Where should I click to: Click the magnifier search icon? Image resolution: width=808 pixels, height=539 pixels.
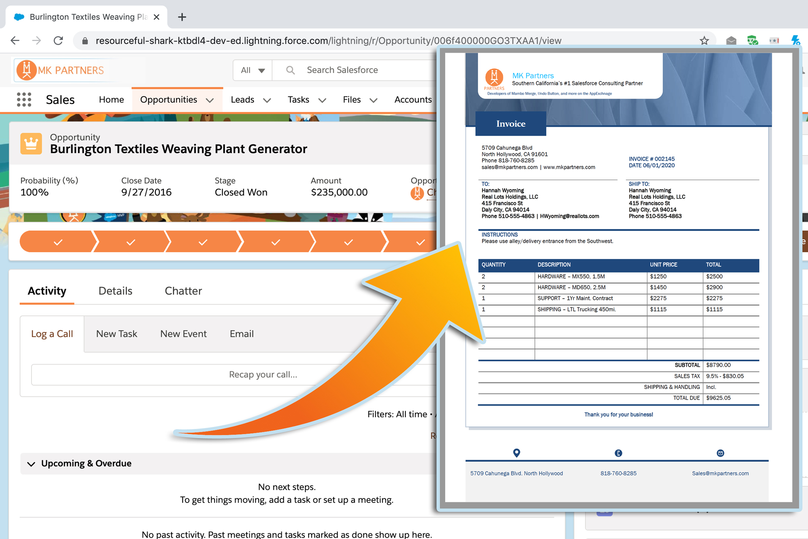[290, 70]
